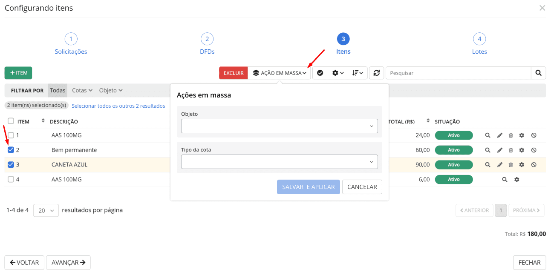Click into the Pesquisar search field
The height and width of the screenshot is (272, 551).
click(x=458, y=73)
